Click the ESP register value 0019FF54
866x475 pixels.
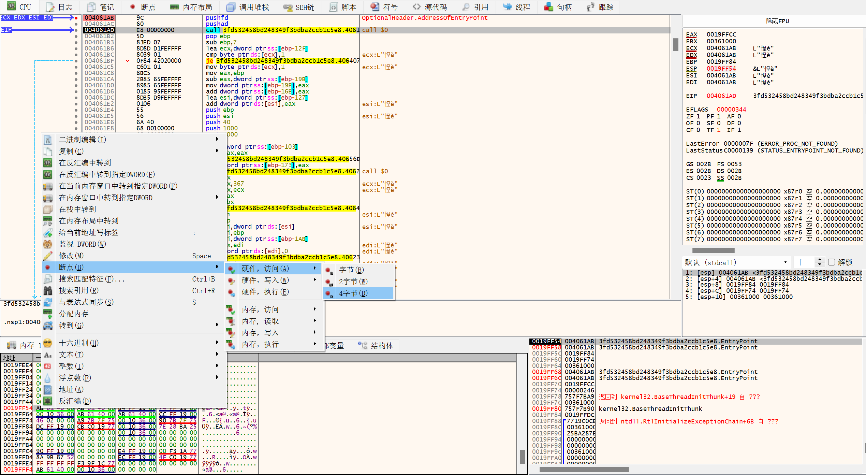click(x=721, y=69)
